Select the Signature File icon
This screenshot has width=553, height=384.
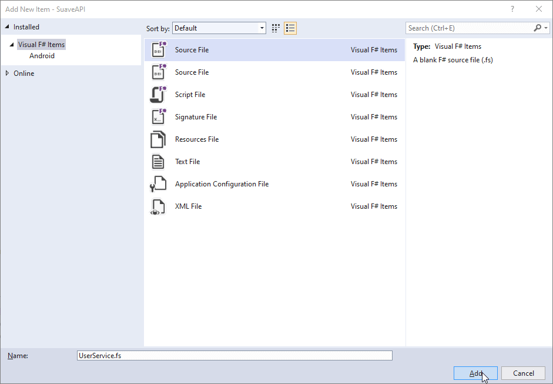point(158,117)
